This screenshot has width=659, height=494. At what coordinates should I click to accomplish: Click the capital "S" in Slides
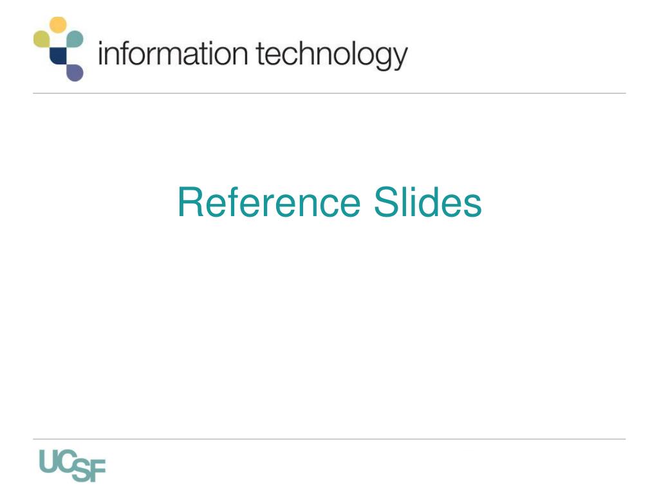coord(386,203)
